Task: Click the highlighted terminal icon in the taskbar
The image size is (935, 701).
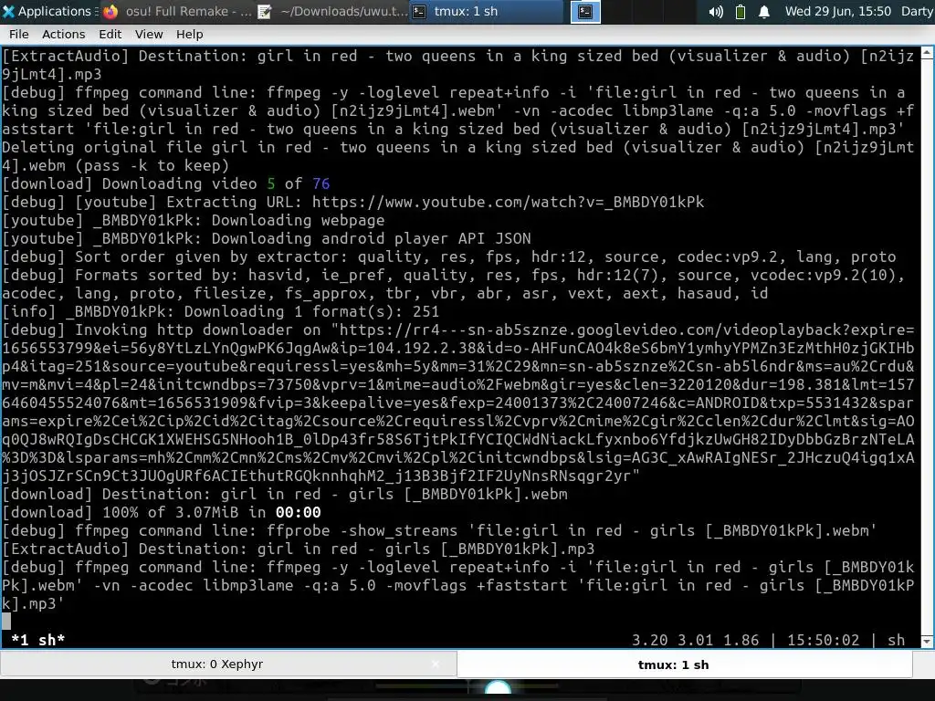Action: [585, 11]
